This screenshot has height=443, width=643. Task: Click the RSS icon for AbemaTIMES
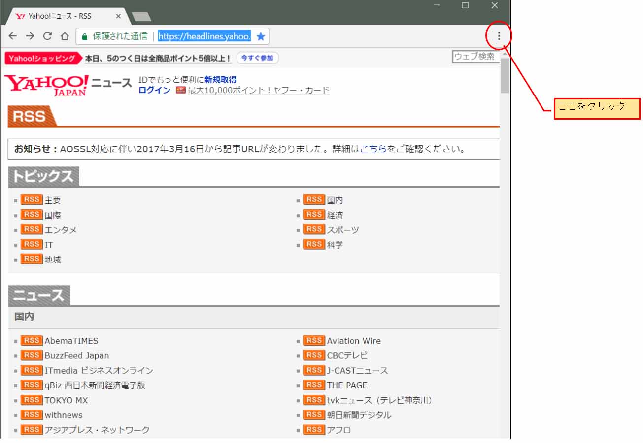point(32,340)
